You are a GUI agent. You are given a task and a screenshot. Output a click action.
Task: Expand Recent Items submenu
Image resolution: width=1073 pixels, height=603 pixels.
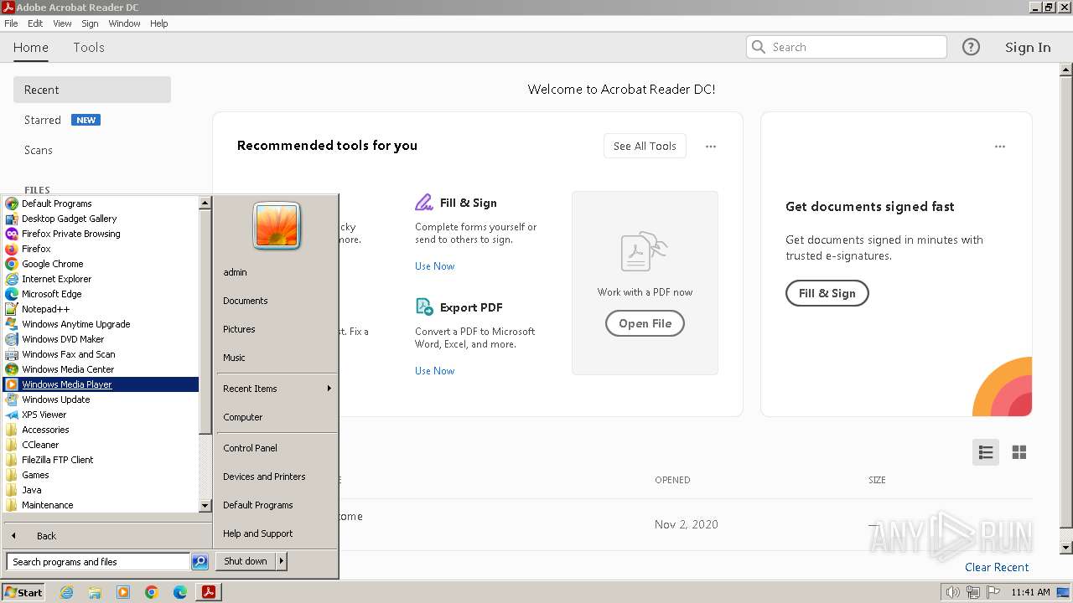[x=277, y=389]
